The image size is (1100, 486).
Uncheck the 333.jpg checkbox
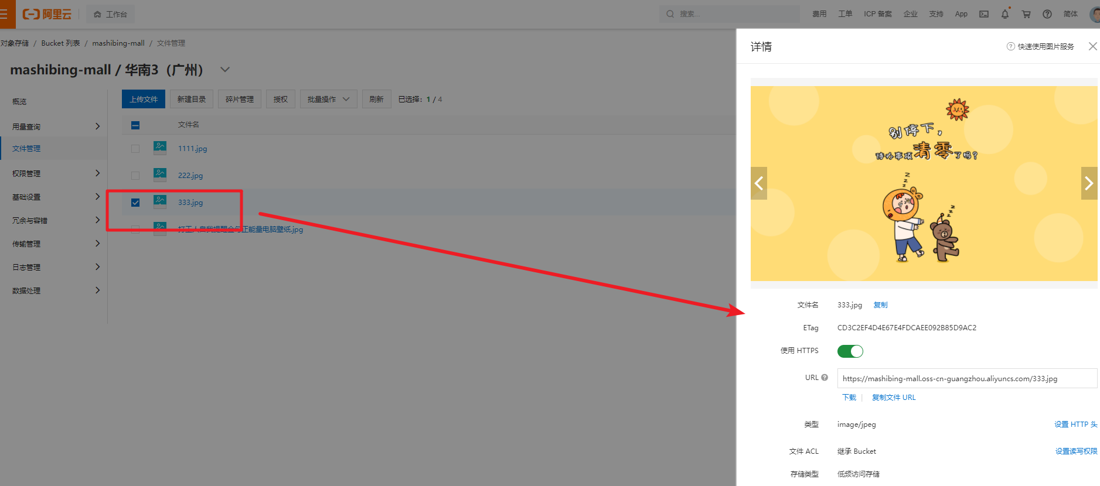coord(135,203)
